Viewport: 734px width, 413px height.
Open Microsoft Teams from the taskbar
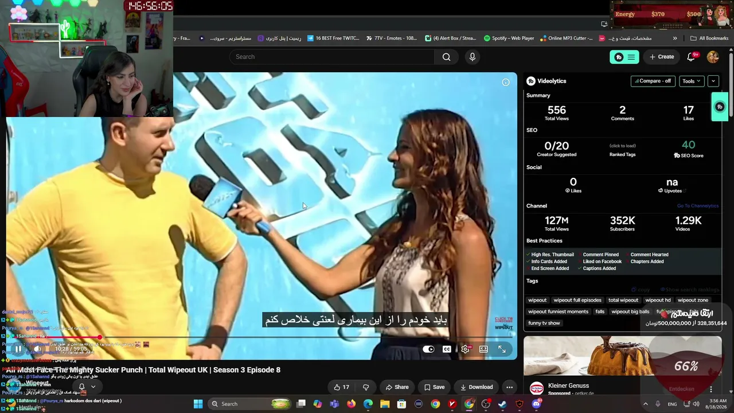point(334,404)
